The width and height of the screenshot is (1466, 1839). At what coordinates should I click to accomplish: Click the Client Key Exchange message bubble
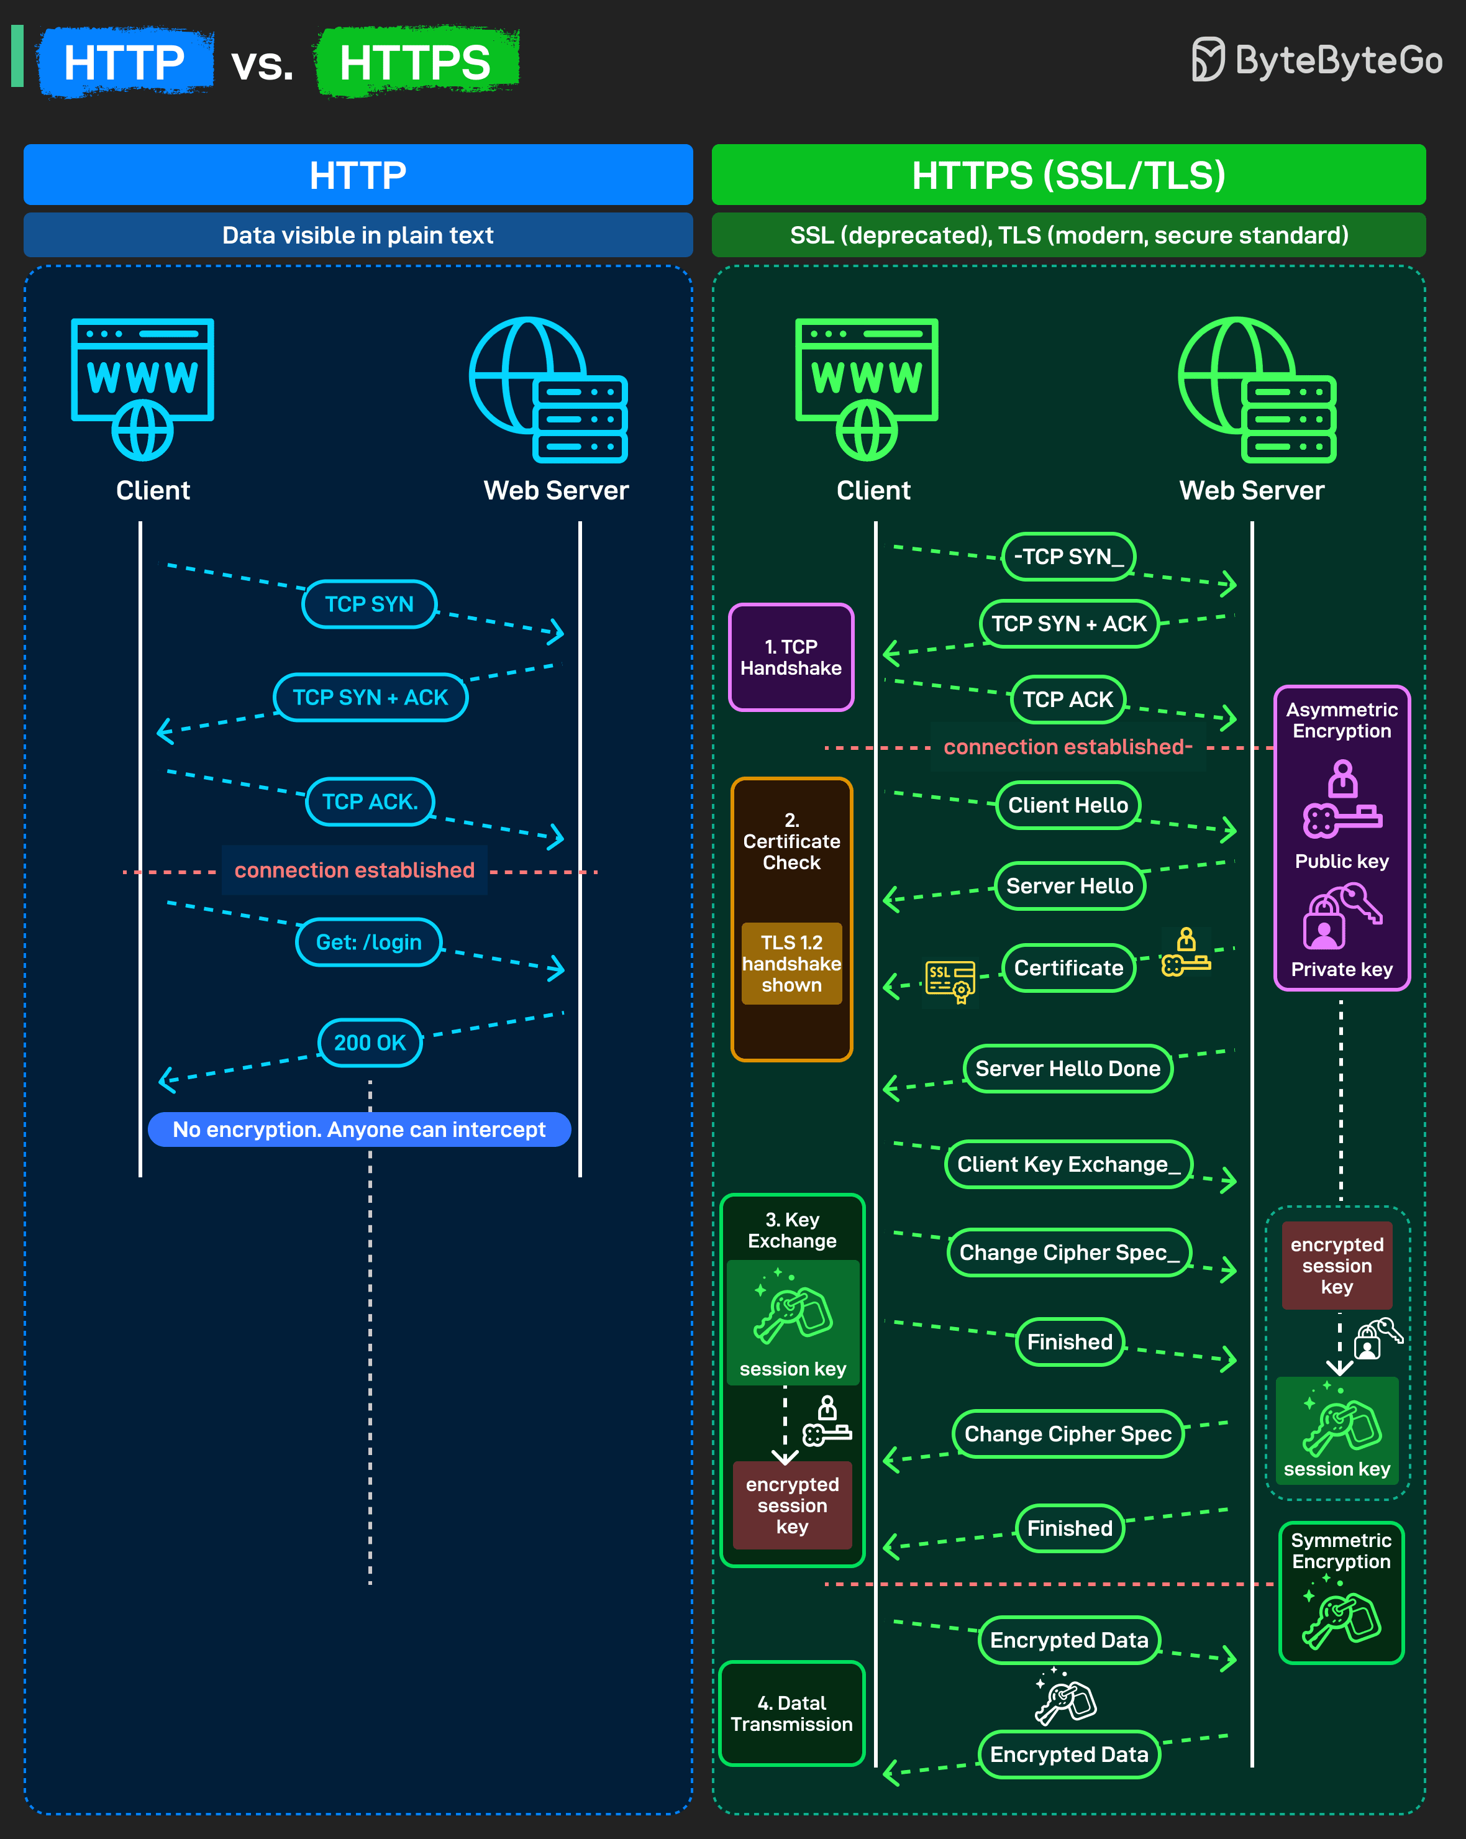coord(1068,1164)
